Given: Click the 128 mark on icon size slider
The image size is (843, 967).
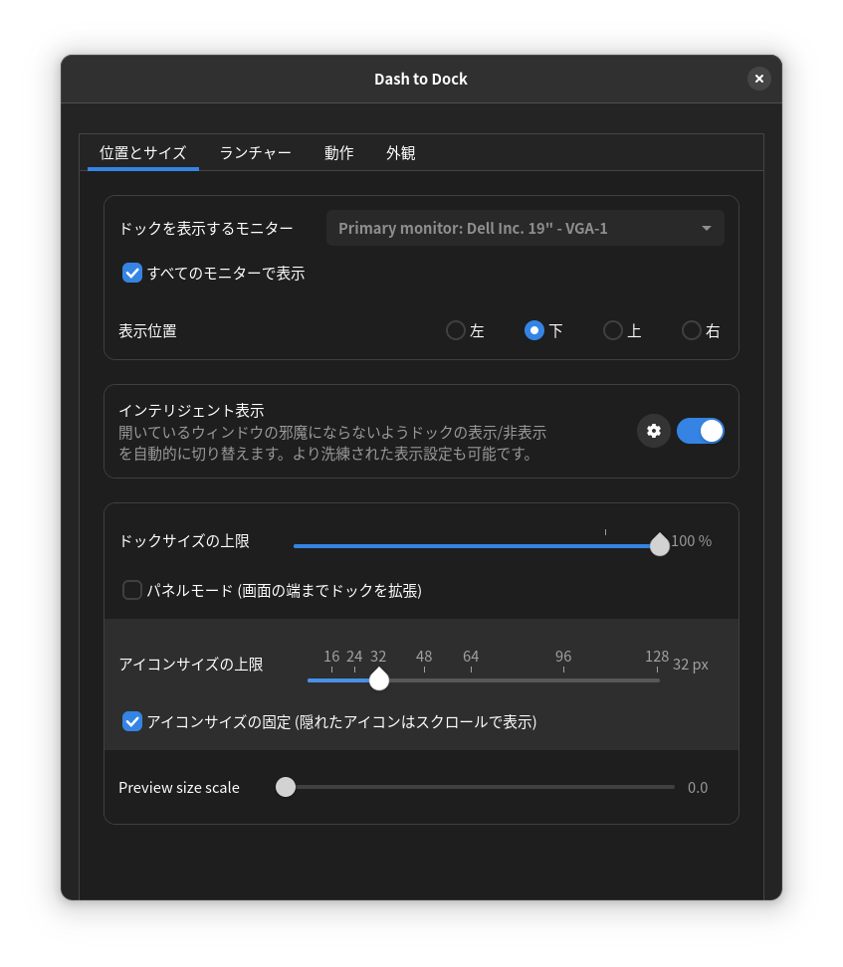Looking at the screenshot, I should pos(657,657).
